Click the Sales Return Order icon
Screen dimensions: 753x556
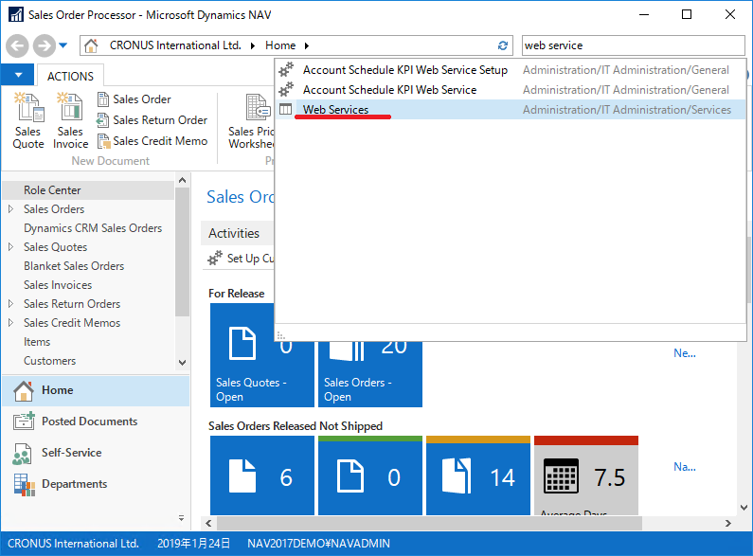[104, 120]
